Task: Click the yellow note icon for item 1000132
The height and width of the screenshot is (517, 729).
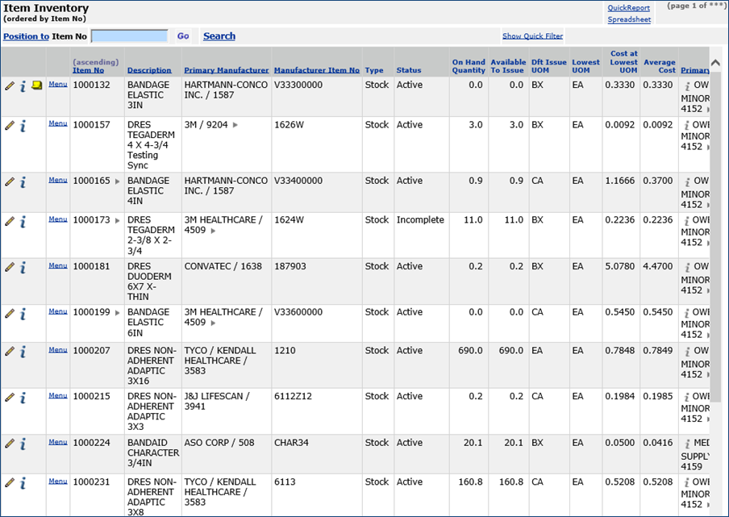Action: click(x=37, y=85)
